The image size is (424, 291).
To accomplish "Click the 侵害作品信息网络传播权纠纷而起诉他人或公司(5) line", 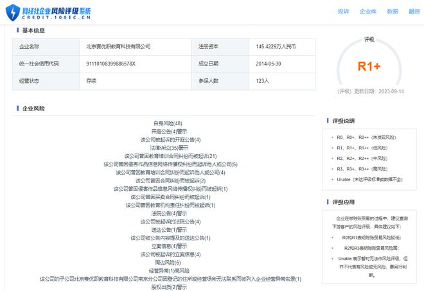I will 170,164.
